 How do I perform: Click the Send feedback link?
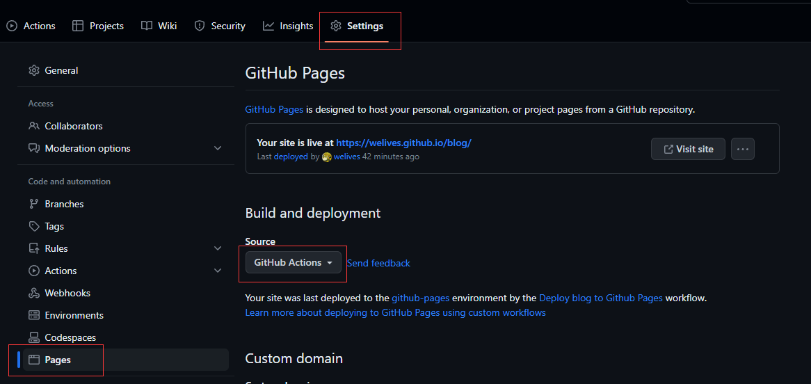point(378,263)
